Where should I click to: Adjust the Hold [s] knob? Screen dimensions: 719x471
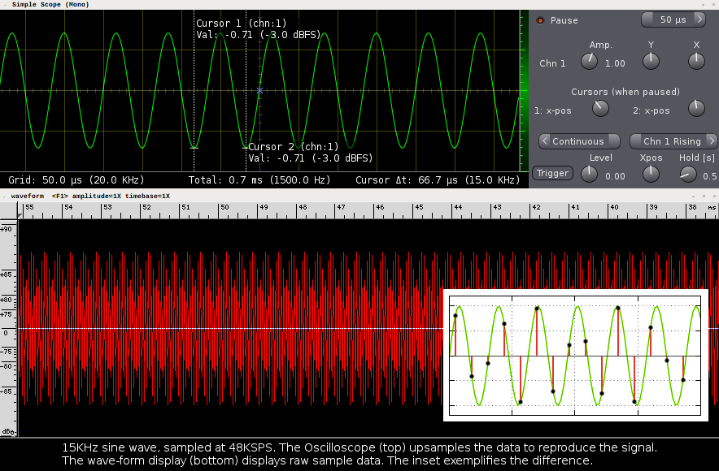(688, 174)
